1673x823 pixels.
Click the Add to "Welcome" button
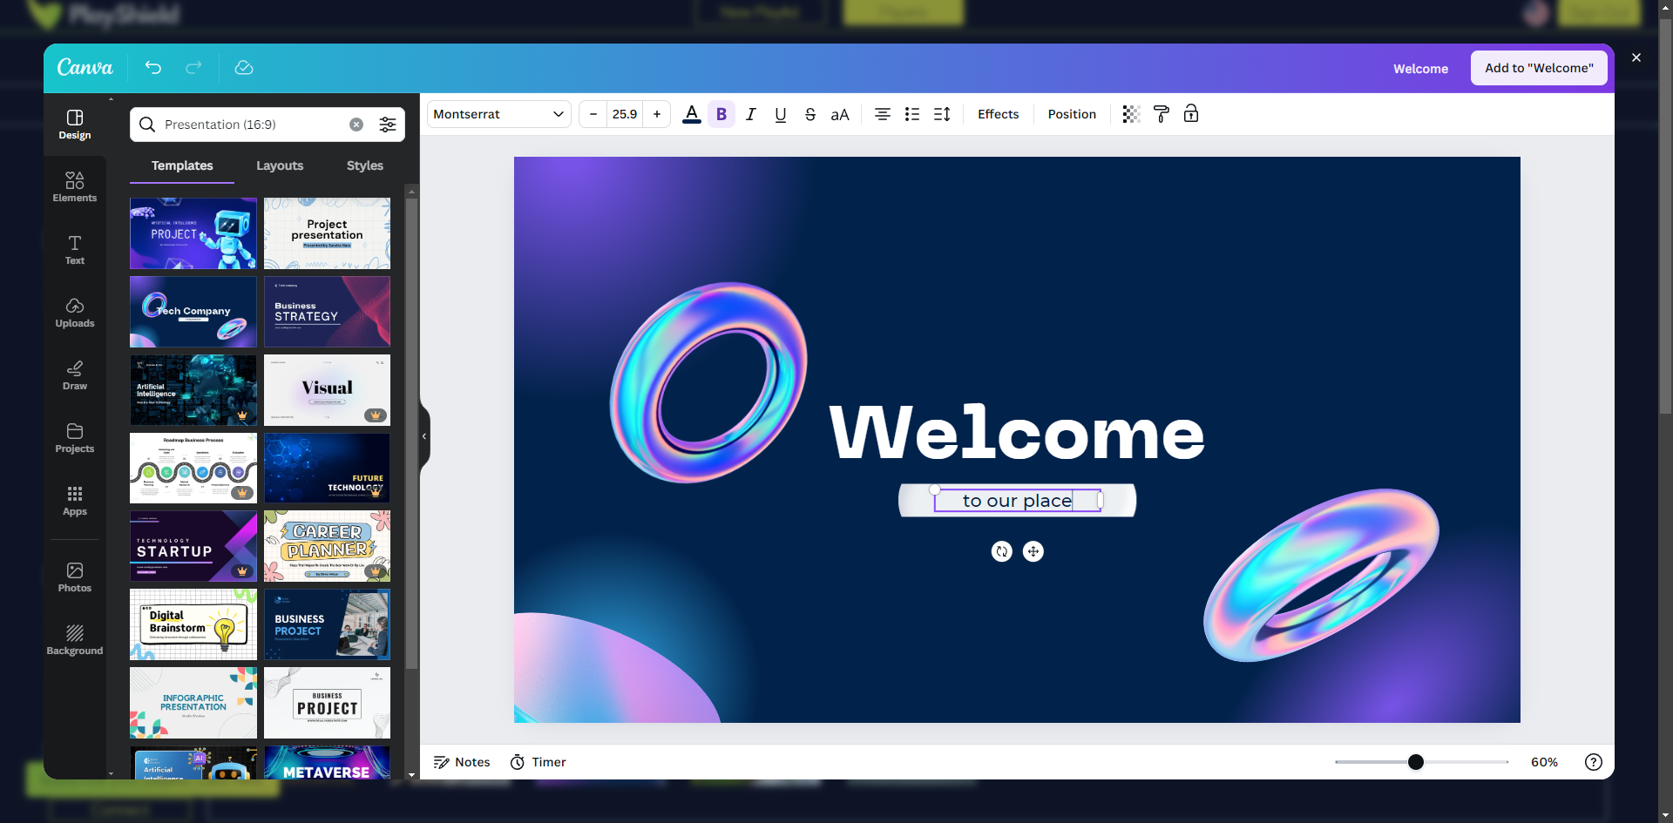[x=1539, y=68]
